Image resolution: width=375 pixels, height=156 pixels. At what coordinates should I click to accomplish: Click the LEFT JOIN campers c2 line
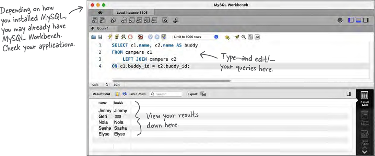[150, 59]
